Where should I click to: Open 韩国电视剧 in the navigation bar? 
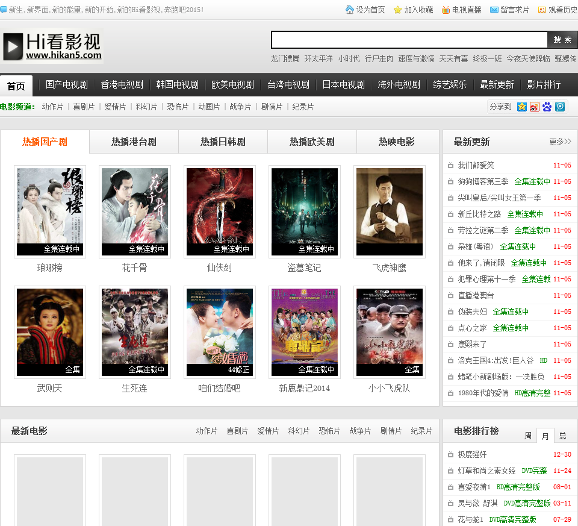coord(177,84)
